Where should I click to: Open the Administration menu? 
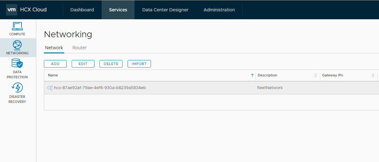click(x=219, y=10)
